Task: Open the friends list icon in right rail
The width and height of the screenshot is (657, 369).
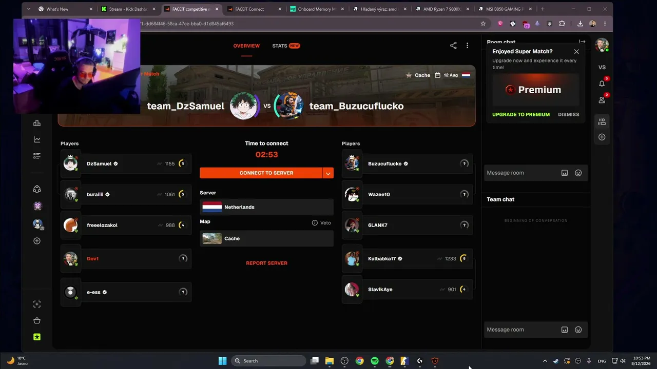Action: point(602,100)
